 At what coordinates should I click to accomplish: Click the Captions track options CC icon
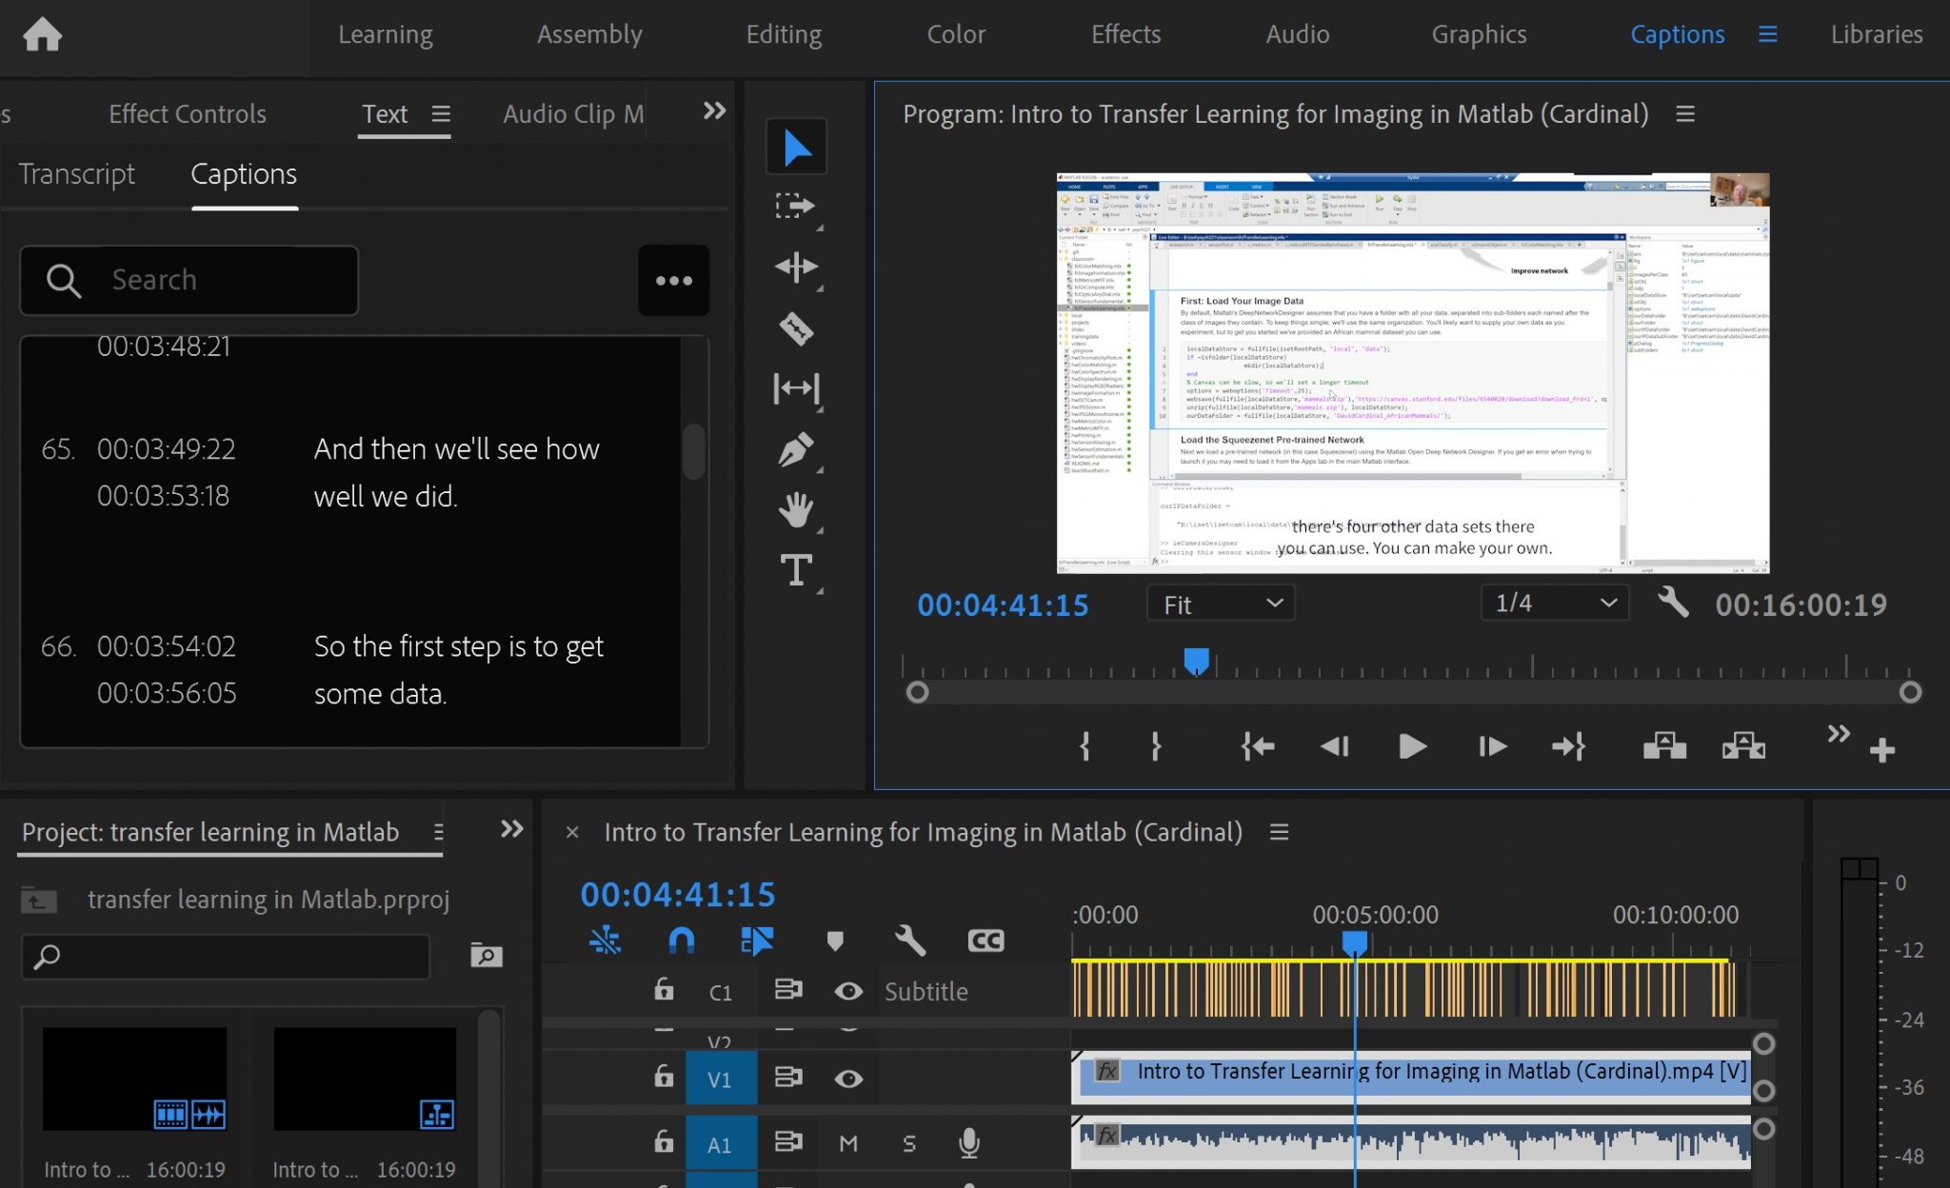(985, 941)
